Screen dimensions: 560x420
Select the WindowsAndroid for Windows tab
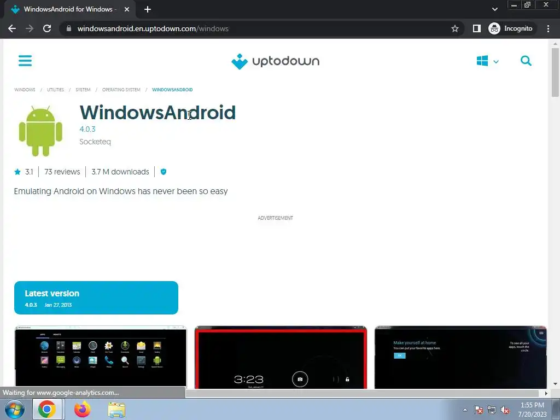coord(69,10)
